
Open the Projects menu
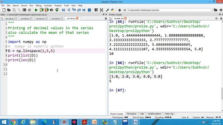pos(58,6)
